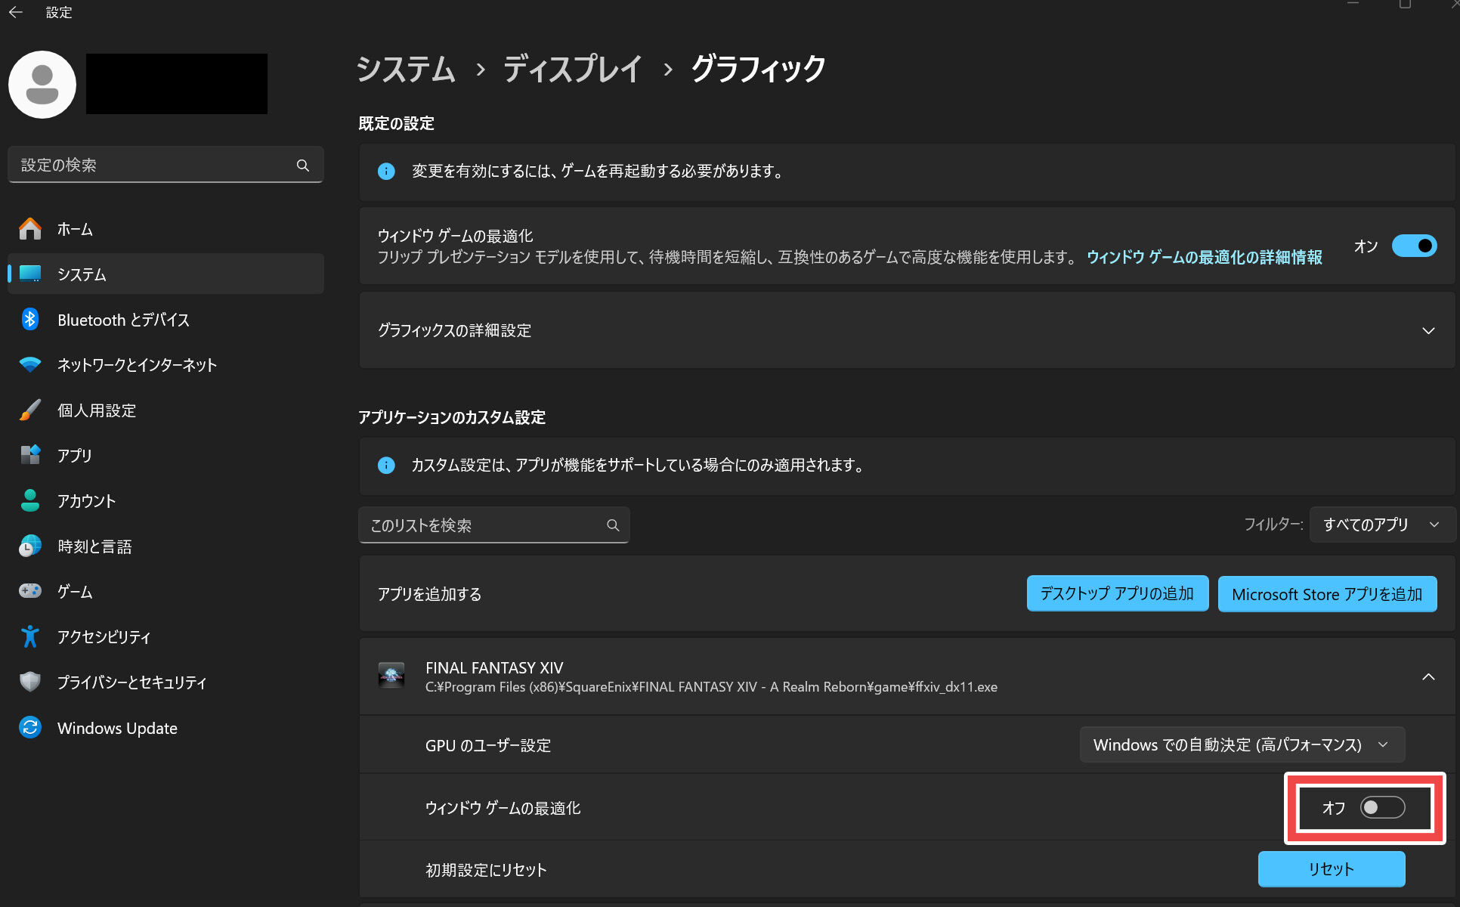Open Bluetooth とデバイス via its icon

(x=30, y=320)
